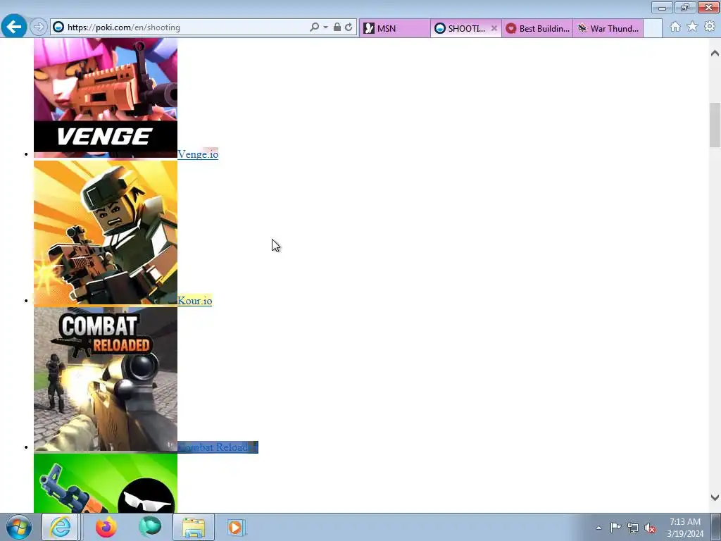Click the muted volume speaker icon
Image resolution: width=721 pixels, height=541 pixels.
650,528
